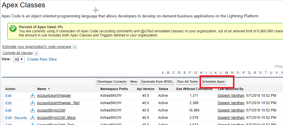Open Gopesh Vardhan link in AccountSyncCntrl row
The width and height of the screenshot is (283, 125).
click(x=231, y=110)
